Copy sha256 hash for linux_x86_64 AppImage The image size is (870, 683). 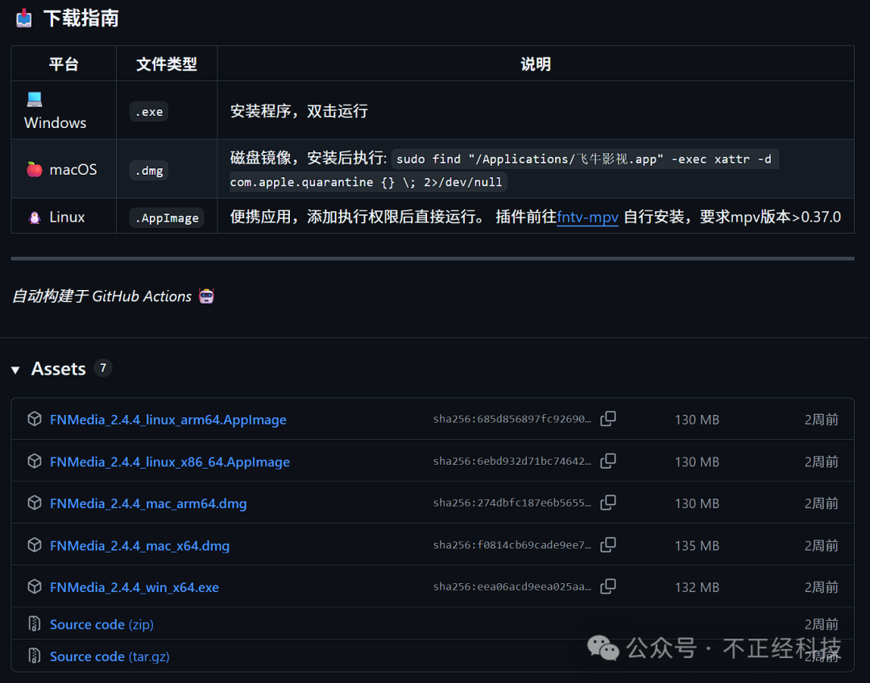(608, 461)
